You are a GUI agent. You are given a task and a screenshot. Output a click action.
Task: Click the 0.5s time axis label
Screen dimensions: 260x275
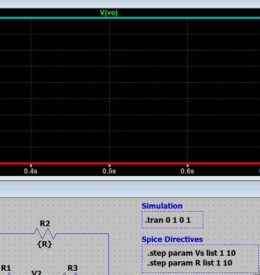click(109, 171)
